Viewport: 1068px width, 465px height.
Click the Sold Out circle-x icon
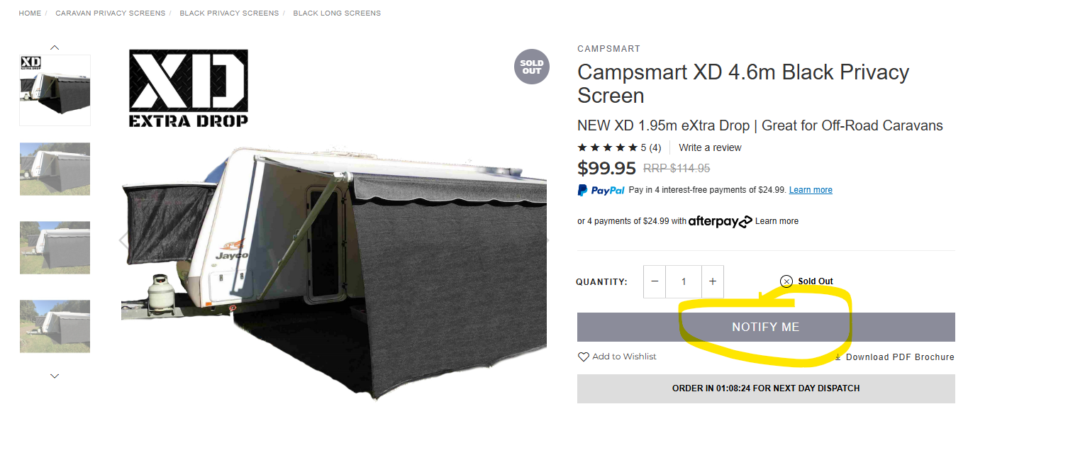pos(786,281)
